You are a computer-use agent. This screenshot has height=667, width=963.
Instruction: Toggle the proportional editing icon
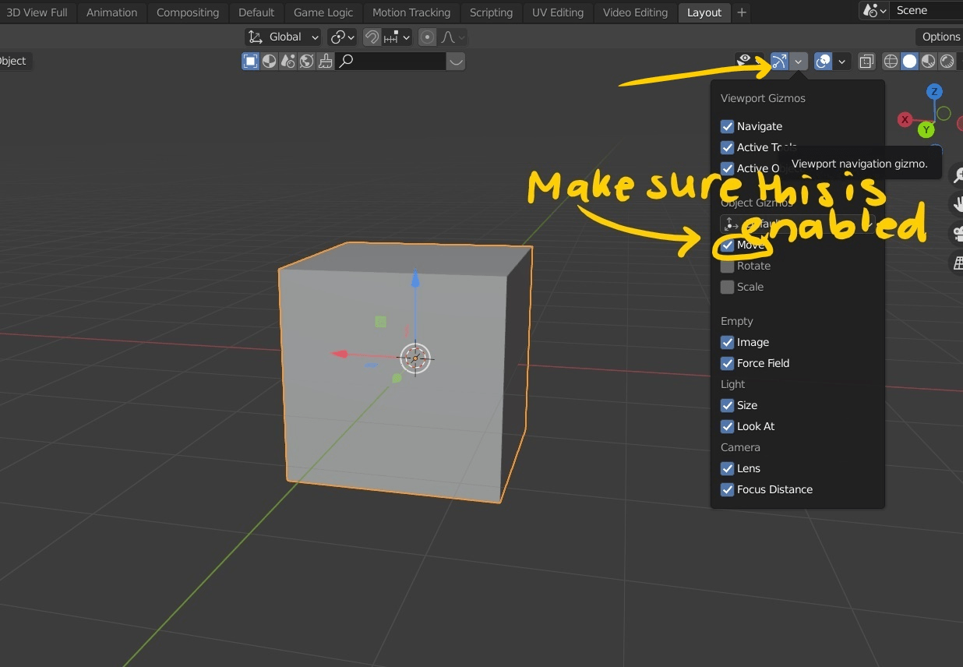427,37
